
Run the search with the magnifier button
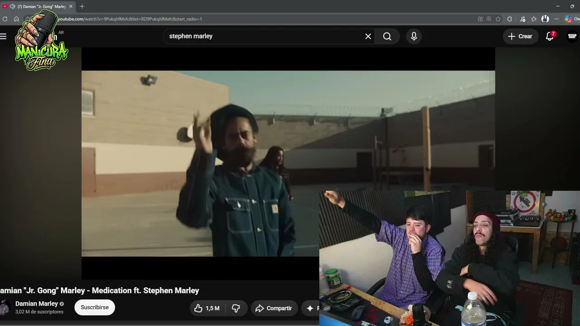[x=387, y=36]
